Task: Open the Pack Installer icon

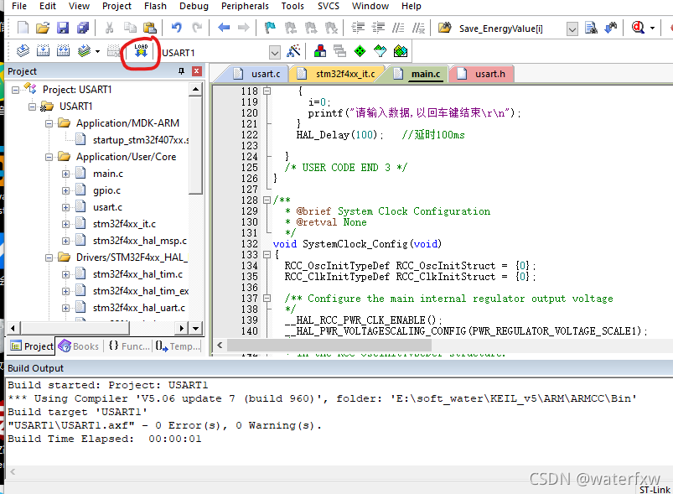Action: click(x=401, y=51)
